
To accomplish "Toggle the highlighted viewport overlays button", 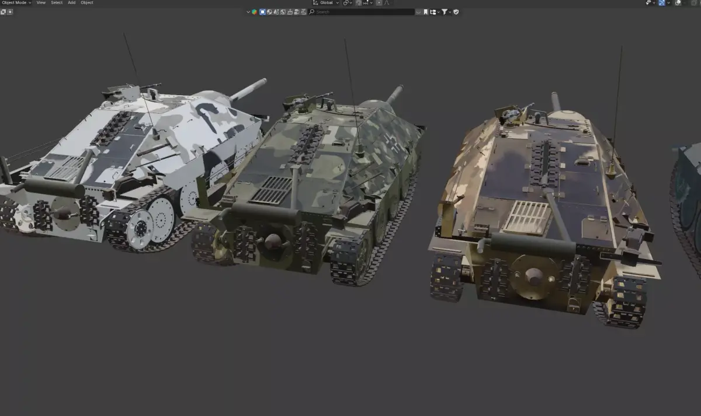I will [x=662, y=2].
